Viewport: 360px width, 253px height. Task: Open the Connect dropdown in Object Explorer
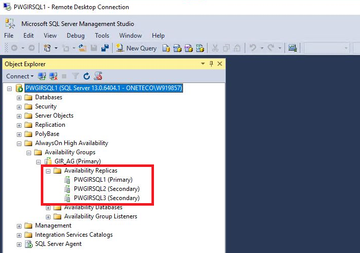(x=20, y=76)
